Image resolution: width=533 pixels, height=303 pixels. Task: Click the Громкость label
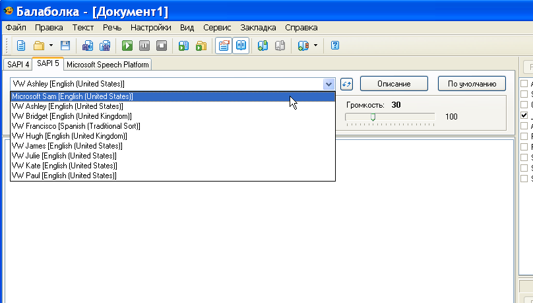[x=365, y=105]
